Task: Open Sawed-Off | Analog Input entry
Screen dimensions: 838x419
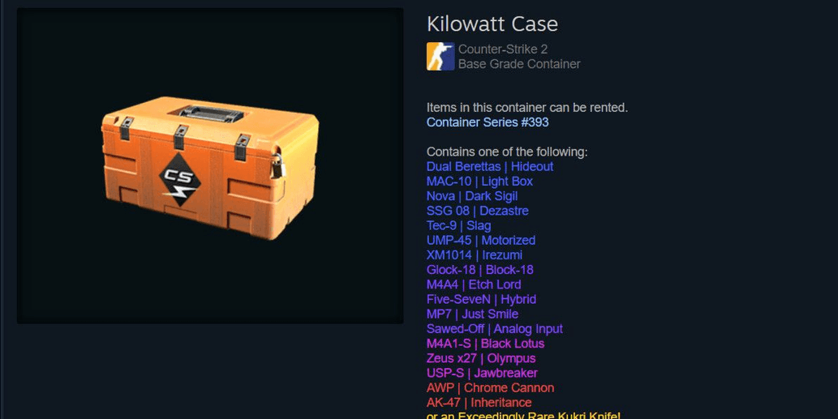Action: [494, 329]
